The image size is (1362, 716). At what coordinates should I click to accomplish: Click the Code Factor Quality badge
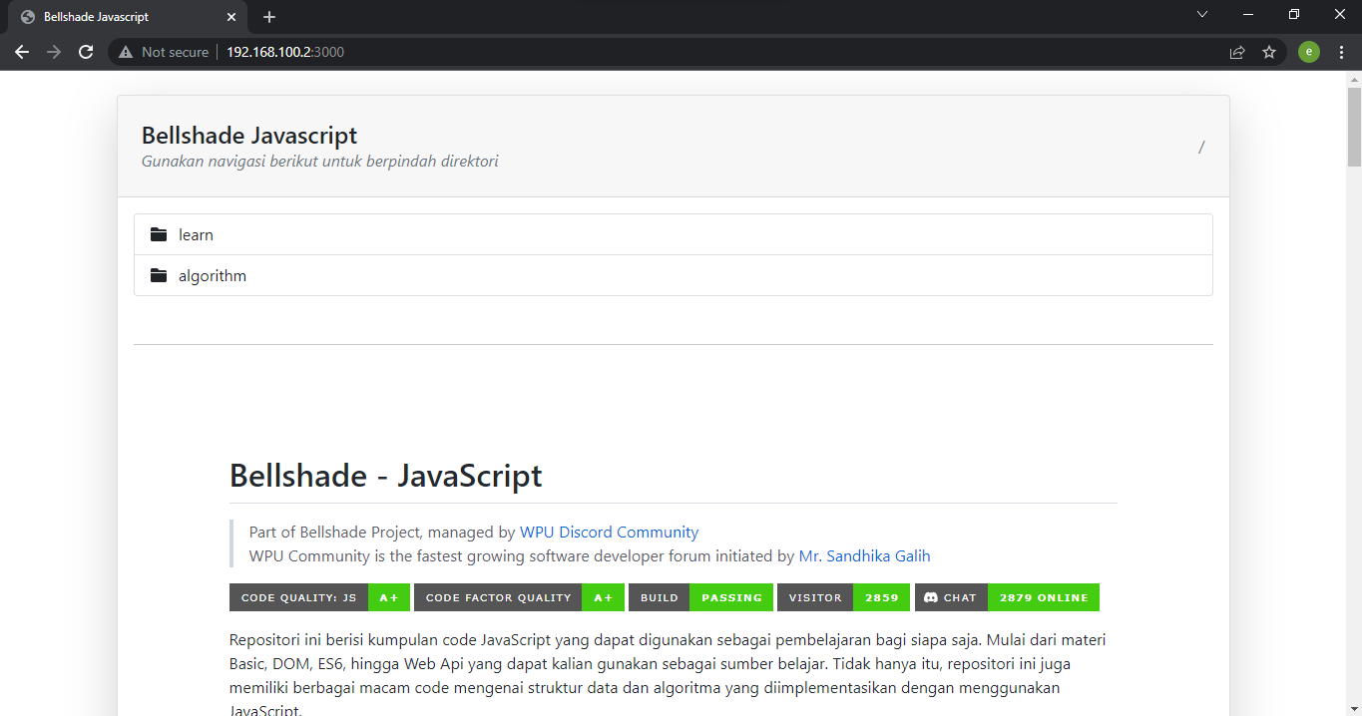pyautogui.click(x=519, y=597)
